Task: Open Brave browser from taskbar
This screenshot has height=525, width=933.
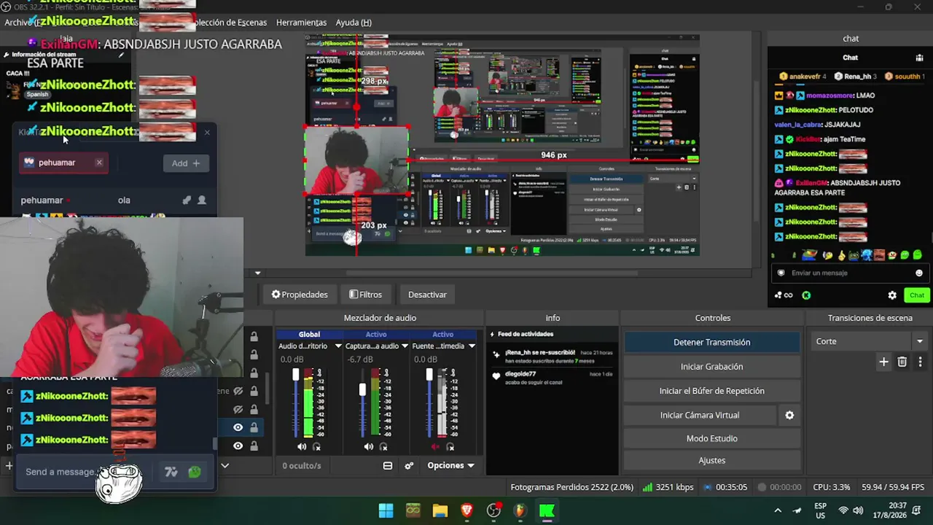Action: [467, 510]
